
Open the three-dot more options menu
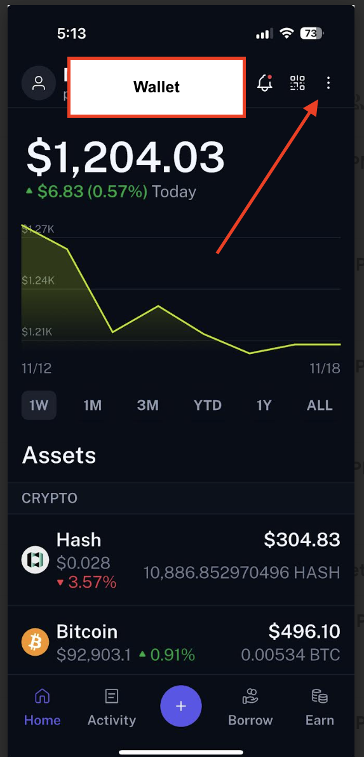pos(328,83)
